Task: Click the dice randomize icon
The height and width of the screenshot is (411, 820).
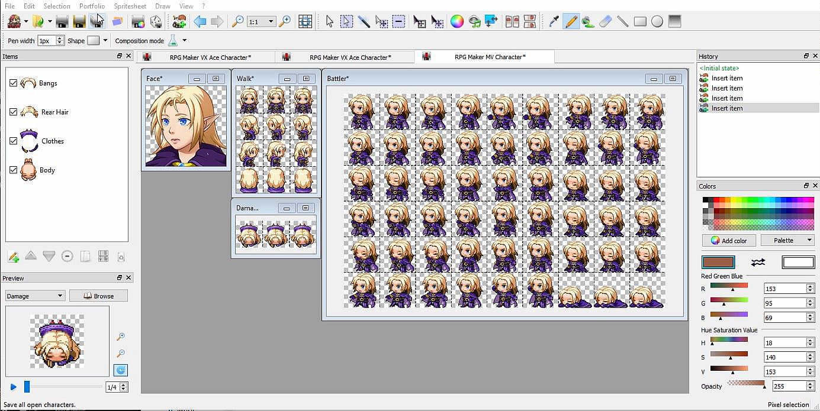Action: pos(156,22)
